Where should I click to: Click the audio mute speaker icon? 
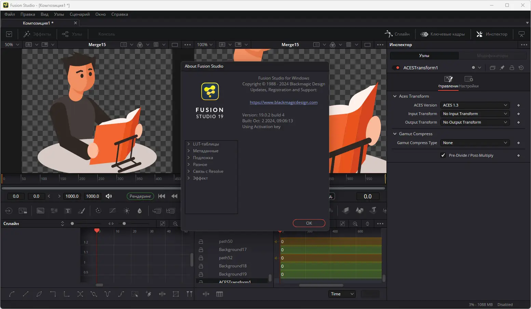click(109, 196)
